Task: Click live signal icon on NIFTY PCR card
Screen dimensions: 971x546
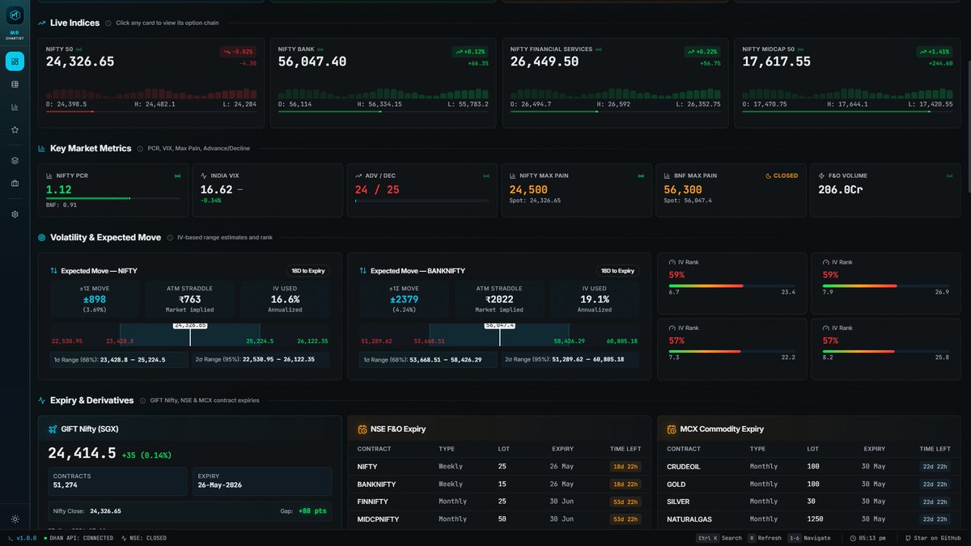Action: coord(177,176)
